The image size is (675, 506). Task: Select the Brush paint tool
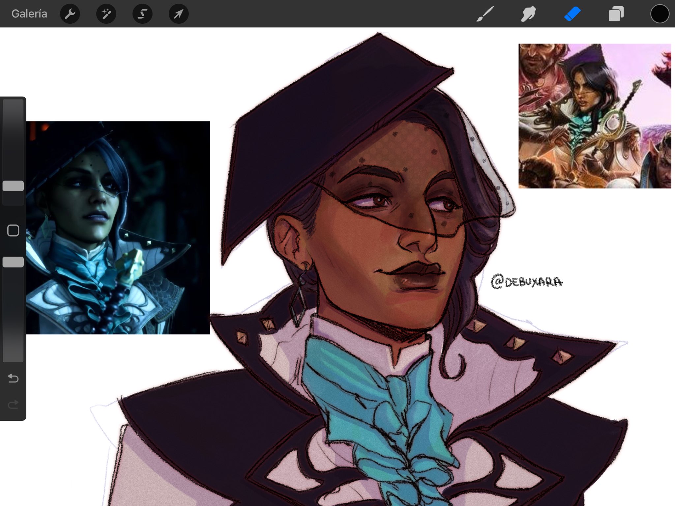pos(485,14)
